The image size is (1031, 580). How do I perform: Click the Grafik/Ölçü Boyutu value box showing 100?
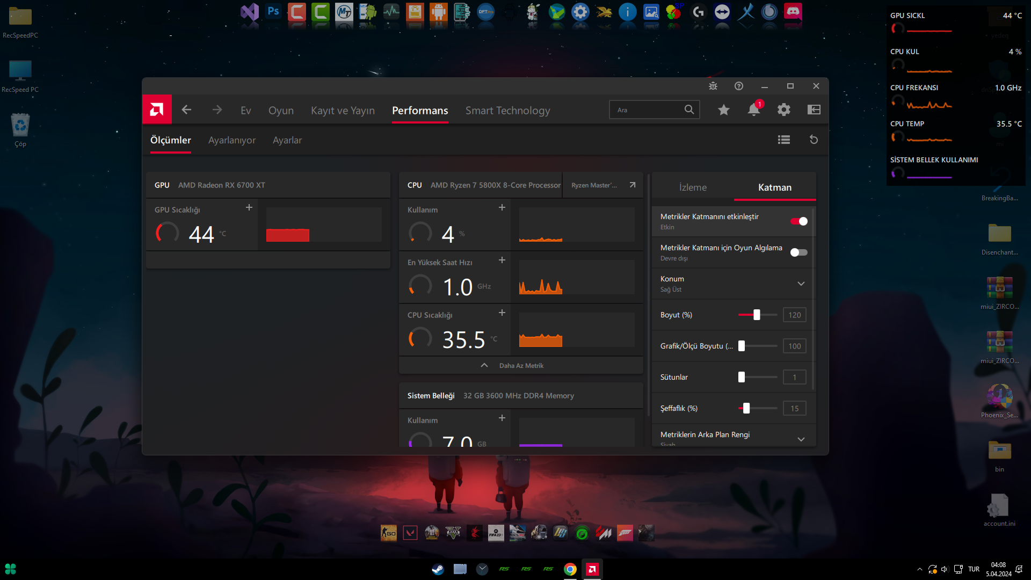[x=795, y=346]
